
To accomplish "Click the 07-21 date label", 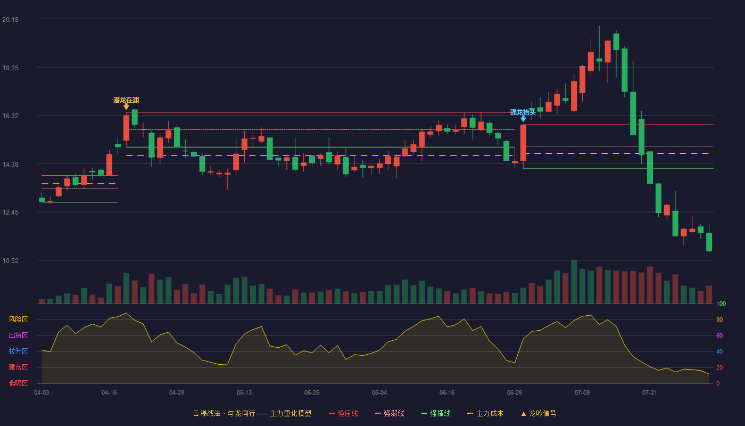I will tap(650, 392).
